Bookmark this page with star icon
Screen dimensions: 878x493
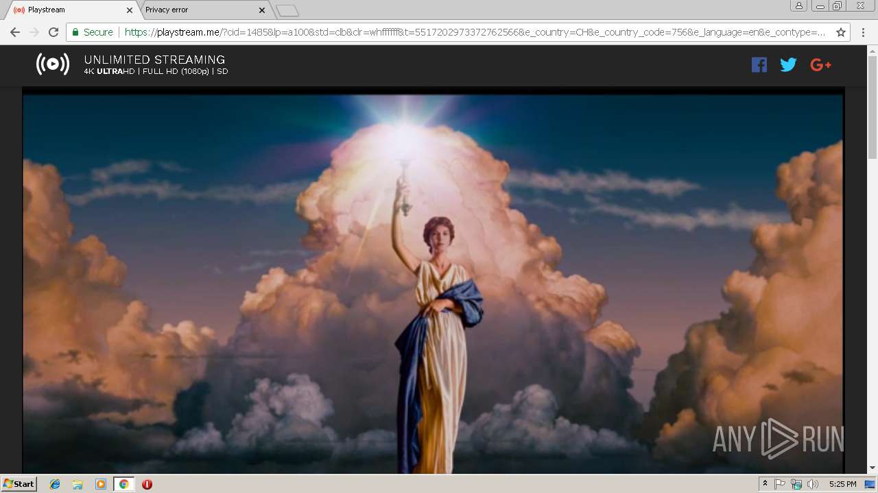(841, 32)
